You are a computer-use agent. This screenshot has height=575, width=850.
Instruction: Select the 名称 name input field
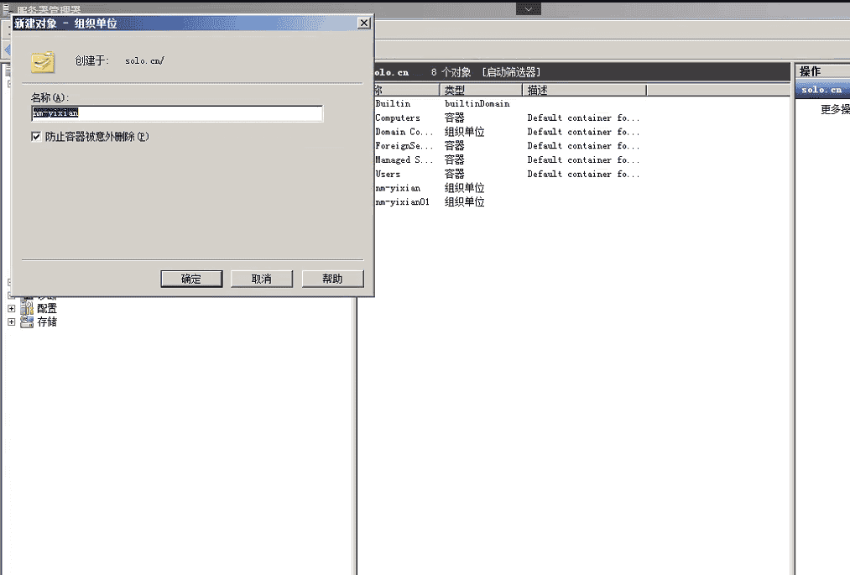[x=176, y=113]
